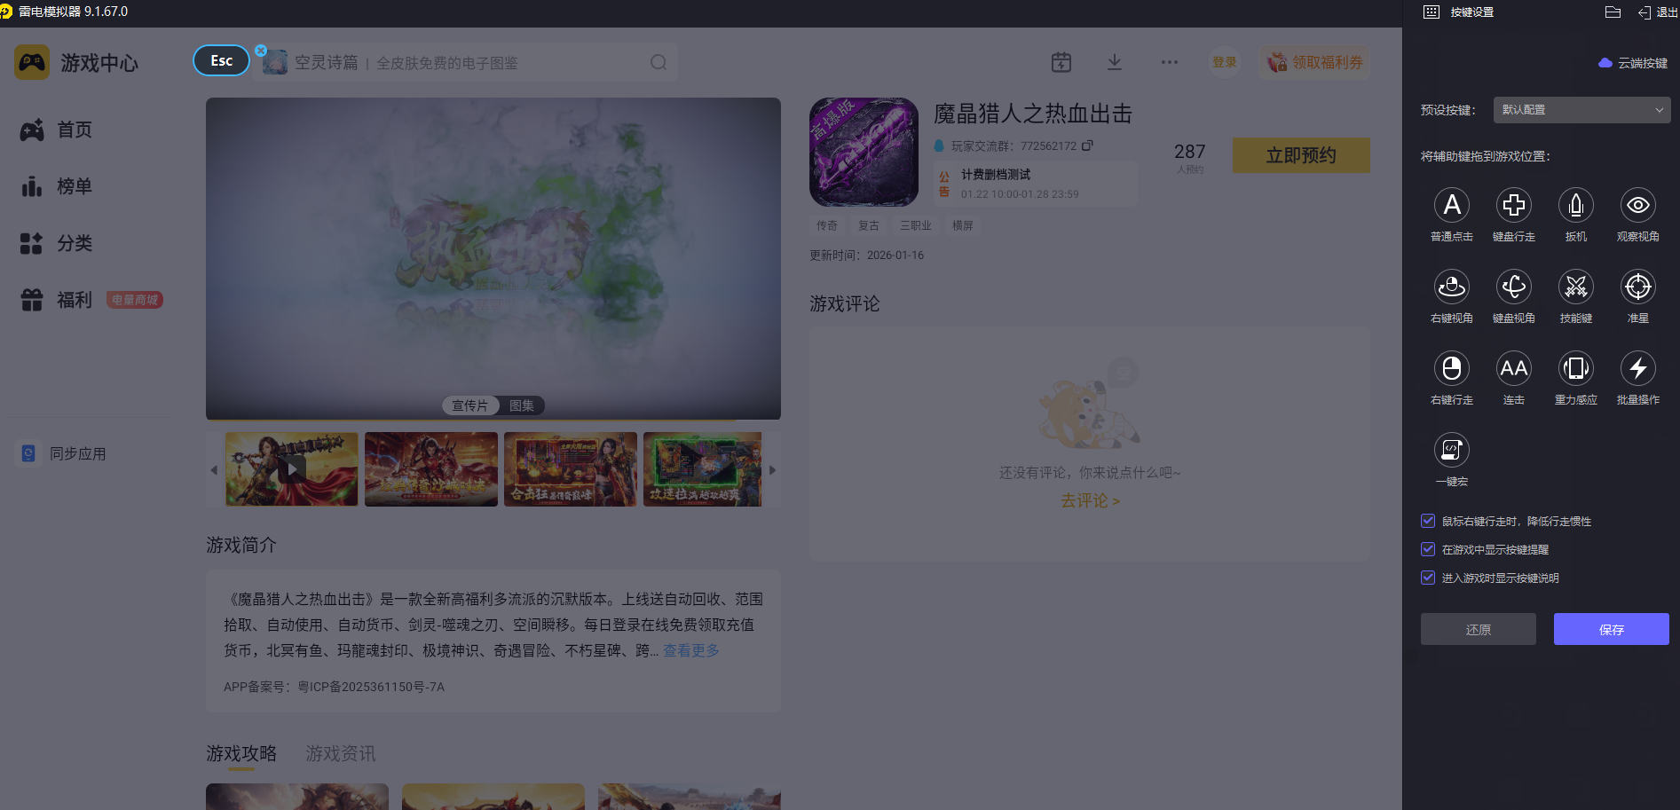Open 榜单 in the left menu
Image resolution: width=1680 pixels, height=810 pixels.
(x=75, y=186)
